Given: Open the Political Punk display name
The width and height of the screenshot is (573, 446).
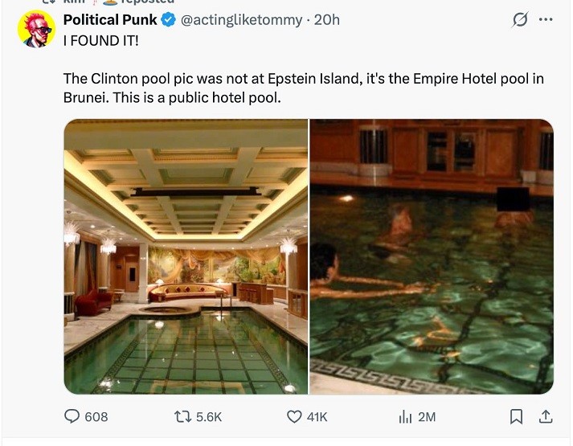Looking at the screenshot, I should pyautogui.click(x=110, y=20).
